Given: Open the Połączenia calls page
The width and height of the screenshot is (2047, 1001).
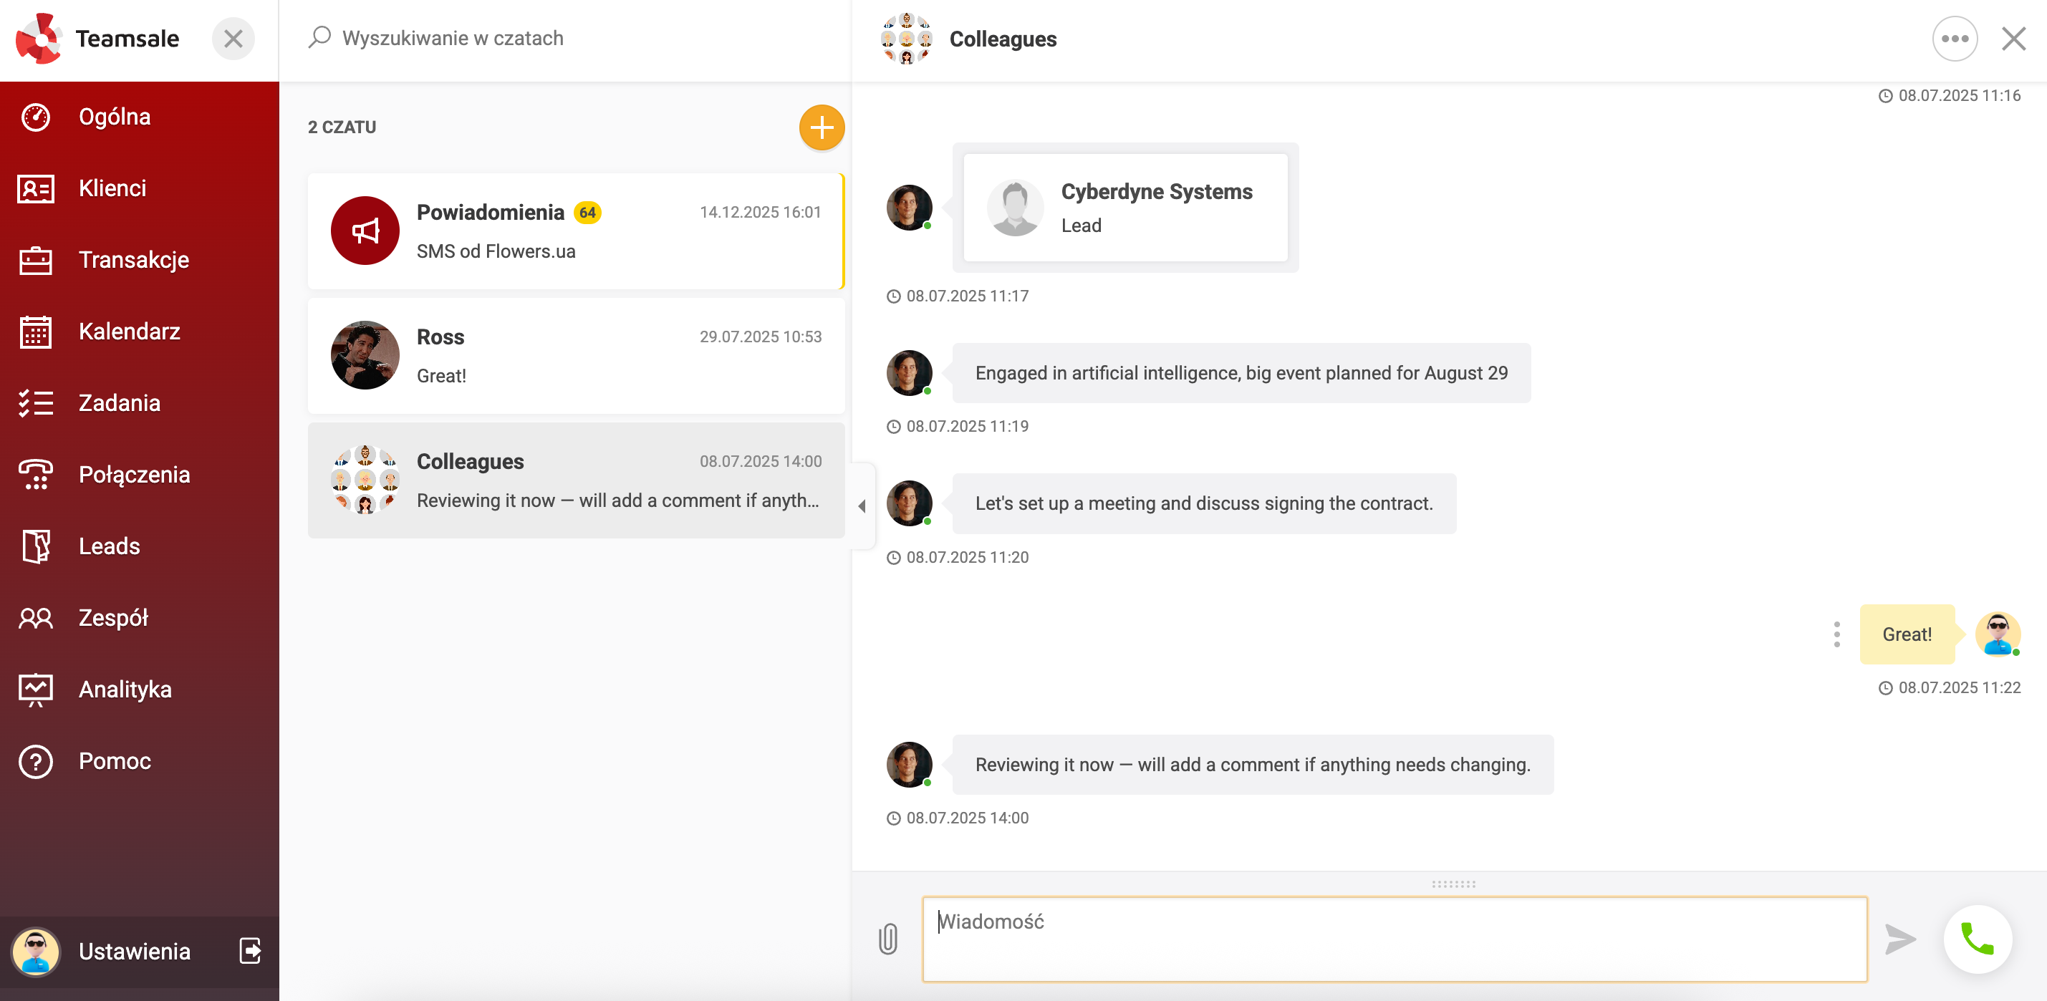Looking at the screenshot, I should coord(135,474).
